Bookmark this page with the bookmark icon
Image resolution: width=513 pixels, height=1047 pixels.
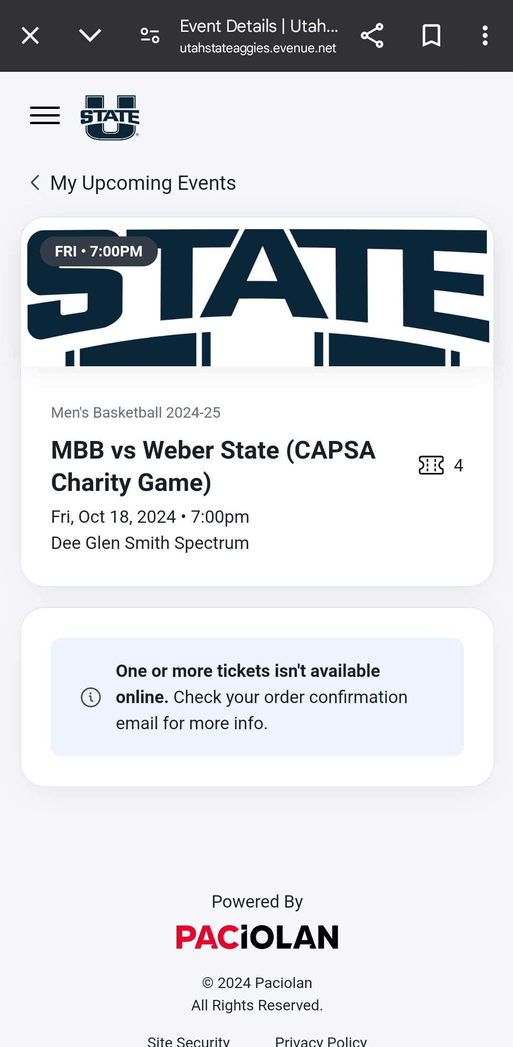coord(431,36)
